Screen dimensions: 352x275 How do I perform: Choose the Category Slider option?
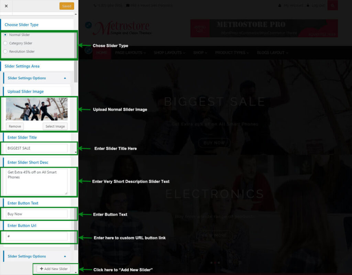pyautogui.click(x=5, y=43)
